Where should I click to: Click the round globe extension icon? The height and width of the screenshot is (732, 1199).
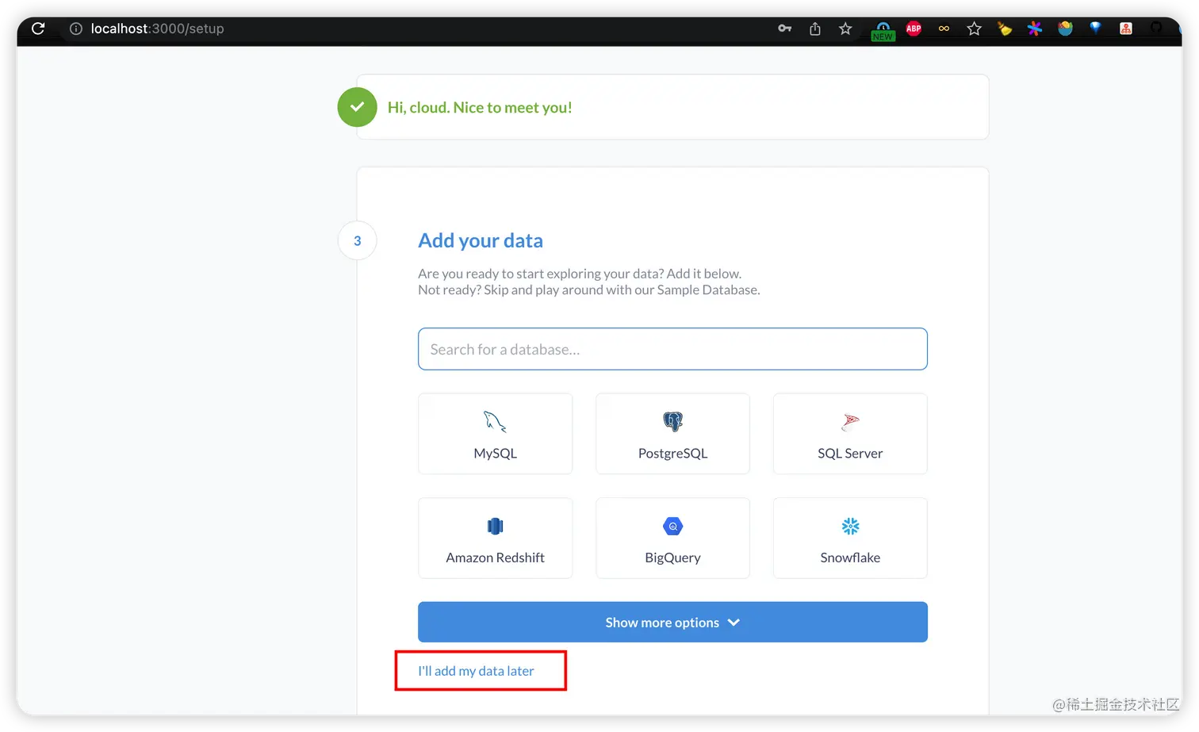pos(1065,29)
